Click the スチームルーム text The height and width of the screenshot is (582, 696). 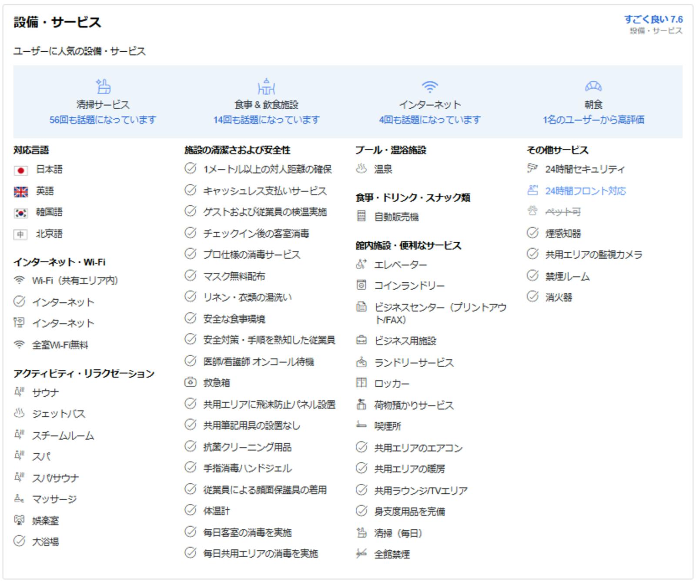63,436
